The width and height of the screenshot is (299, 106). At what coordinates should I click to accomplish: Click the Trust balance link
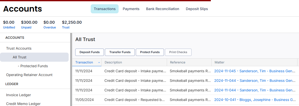[66, 27]
